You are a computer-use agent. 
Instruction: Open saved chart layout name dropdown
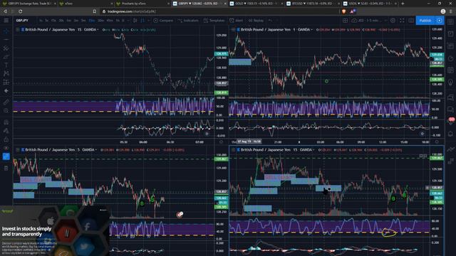369,21
